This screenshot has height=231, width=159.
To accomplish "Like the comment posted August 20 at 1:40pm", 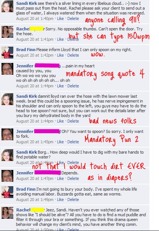I will 60,19.
